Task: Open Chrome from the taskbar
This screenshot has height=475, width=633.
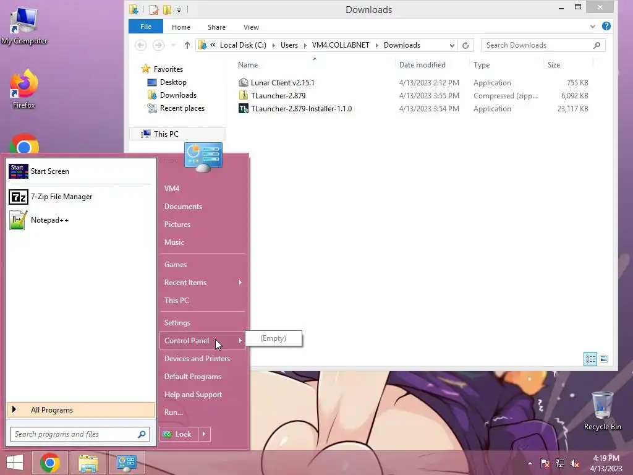Action: point(50,463)
